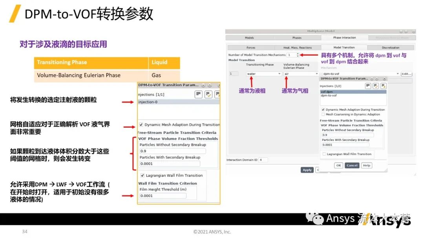Viewport: 424px width, 238px height.
Task: Click the first Multiphase Model title bar icon
Action: click(401, 31)
